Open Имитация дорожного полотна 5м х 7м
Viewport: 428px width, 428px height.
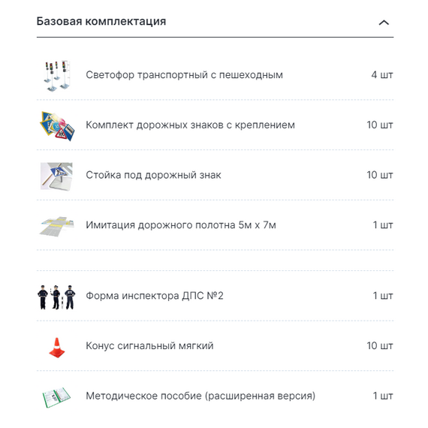tap(181, 225)
